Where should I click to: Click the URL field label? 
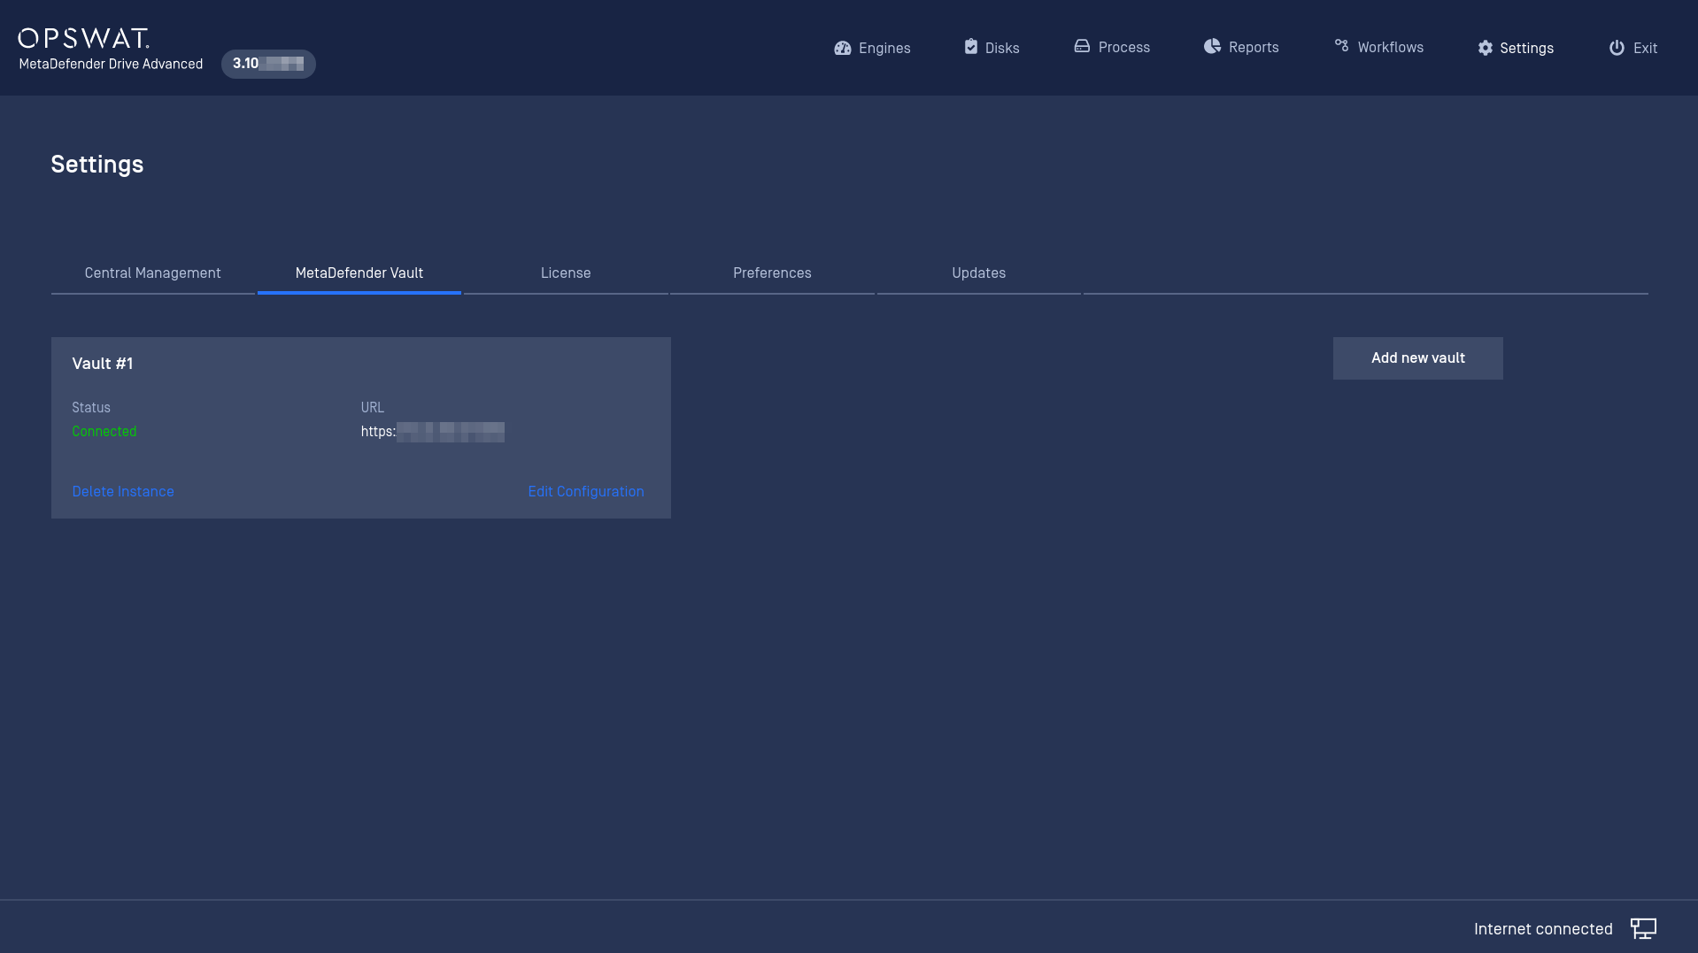[x=373, y=407]
